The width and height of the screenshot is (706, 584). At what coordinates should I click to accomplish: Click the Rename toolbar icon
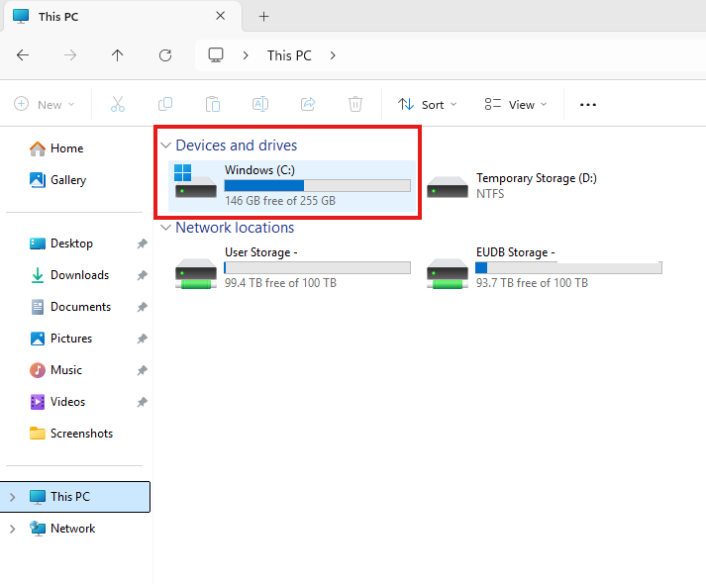tap(260, 104)
